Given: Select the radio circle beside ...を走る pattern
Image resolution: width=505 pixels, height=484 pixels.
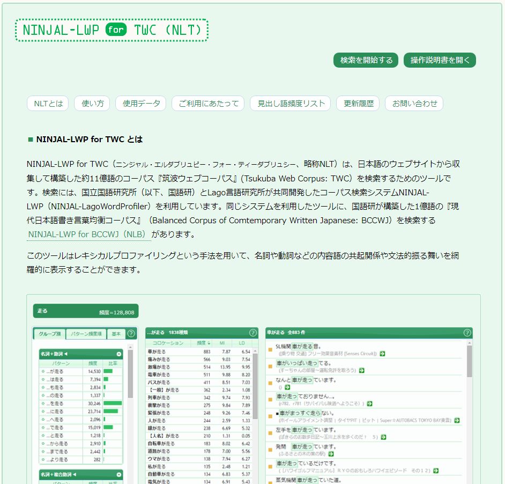Looking at the screenshot, I should pos(42,403).
